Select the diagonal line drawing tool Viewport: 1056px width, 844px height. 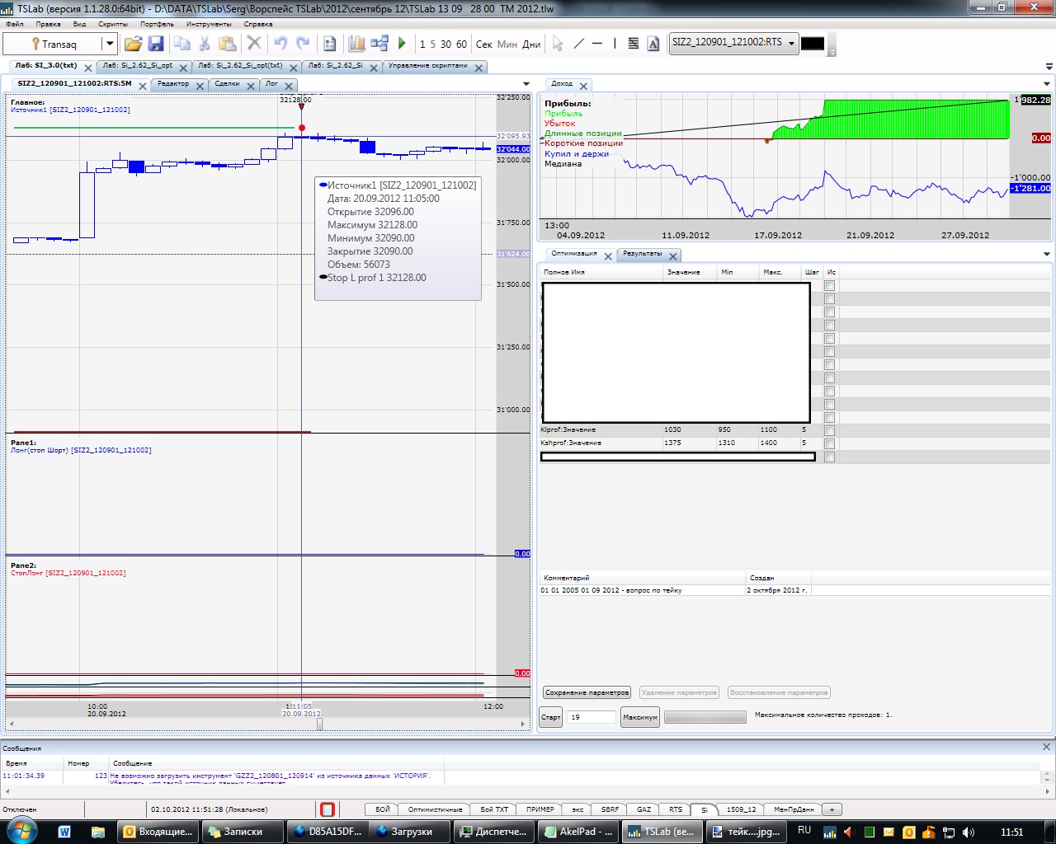pyautogui.click(x=578, y=44)
